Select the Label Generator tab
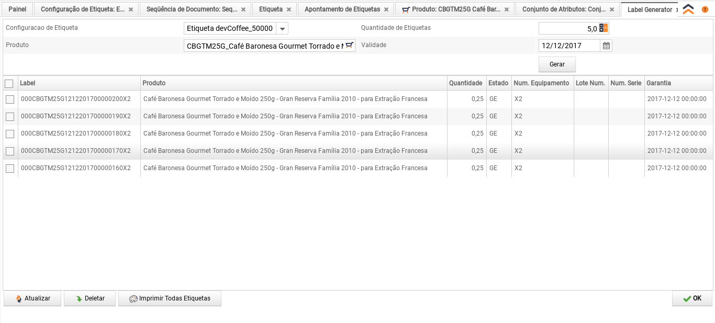 (x=650, y=9)
